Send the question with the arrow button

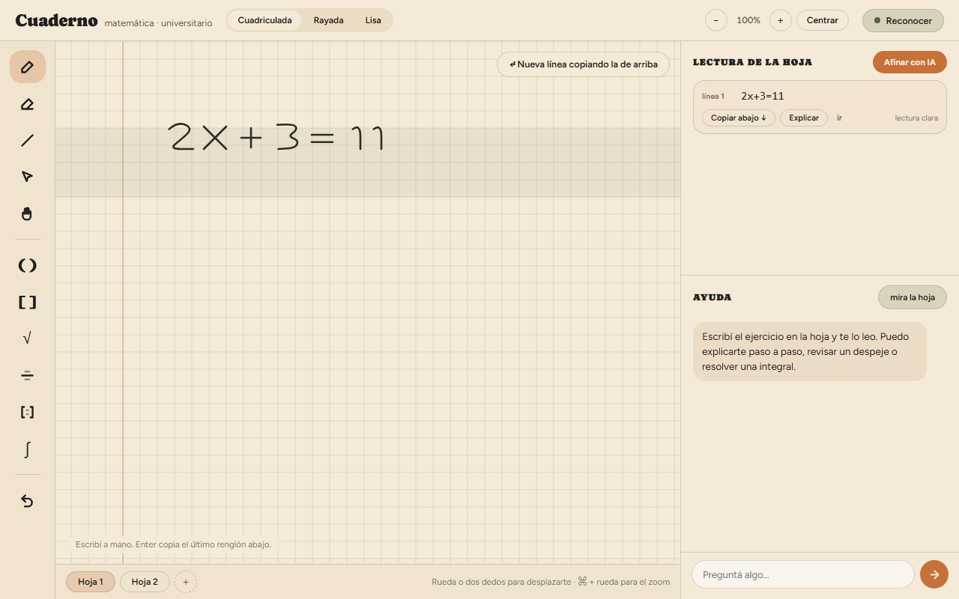934,574
